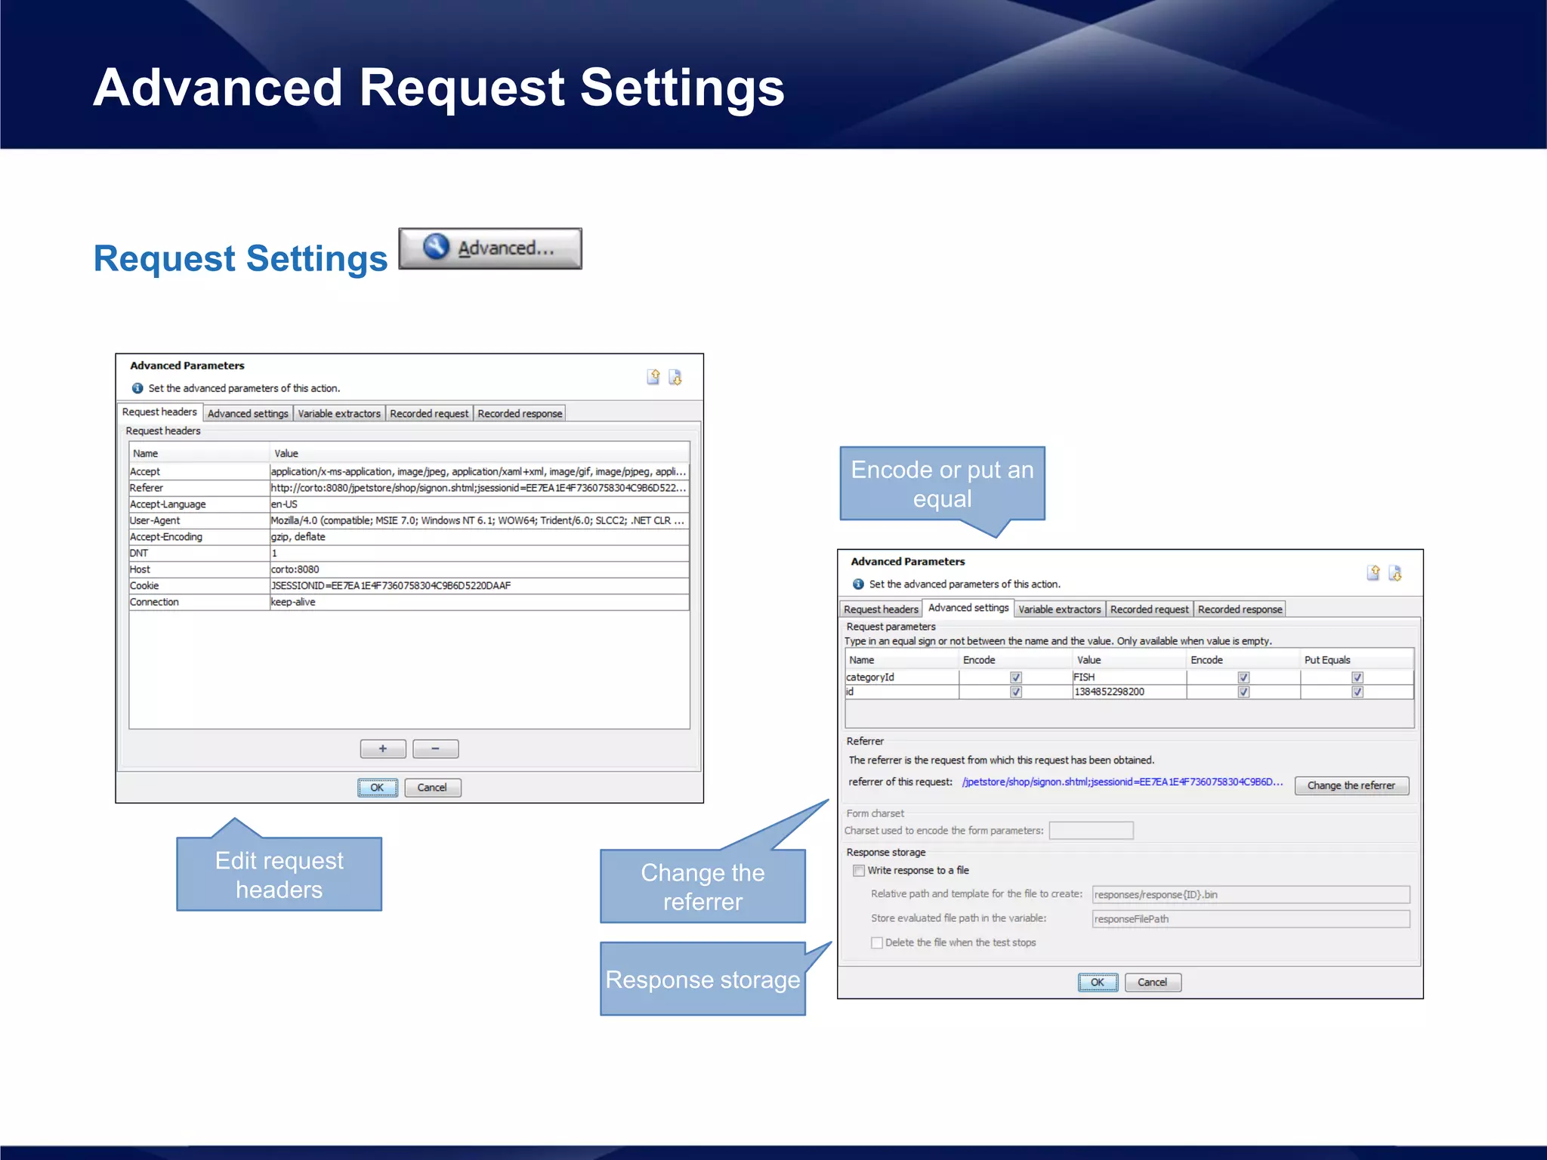This screenshot has width=1547, height=1160.
Task: Click the Change the referrer button
Action: pyautogui.click(x=1351, y=785)
